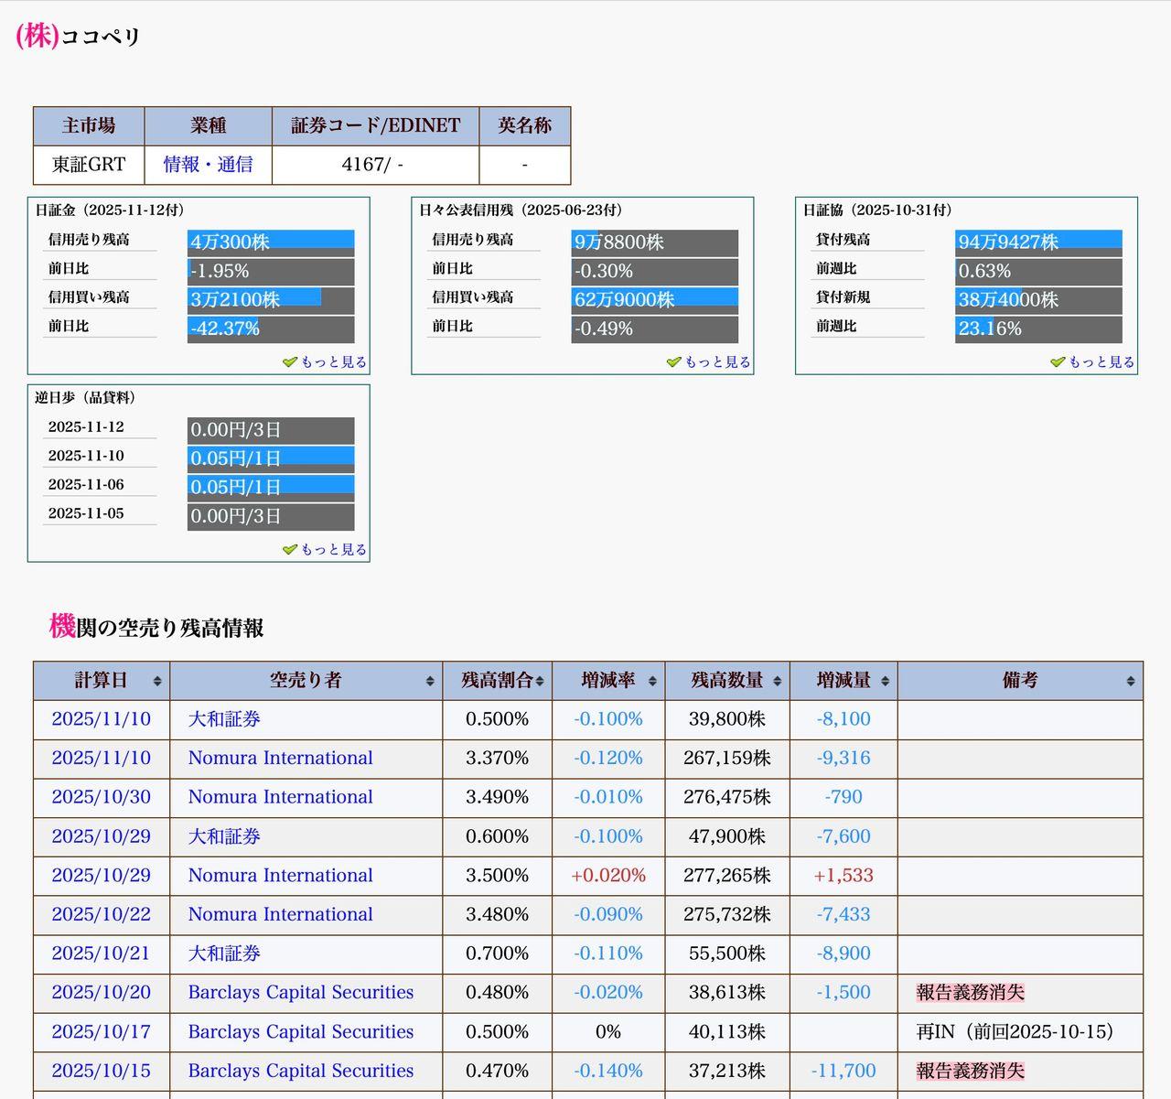Screen dimensions: 1171x1099
Task: Click checkmark icon in 逆日歩 panel
Action: pos(290,550)
